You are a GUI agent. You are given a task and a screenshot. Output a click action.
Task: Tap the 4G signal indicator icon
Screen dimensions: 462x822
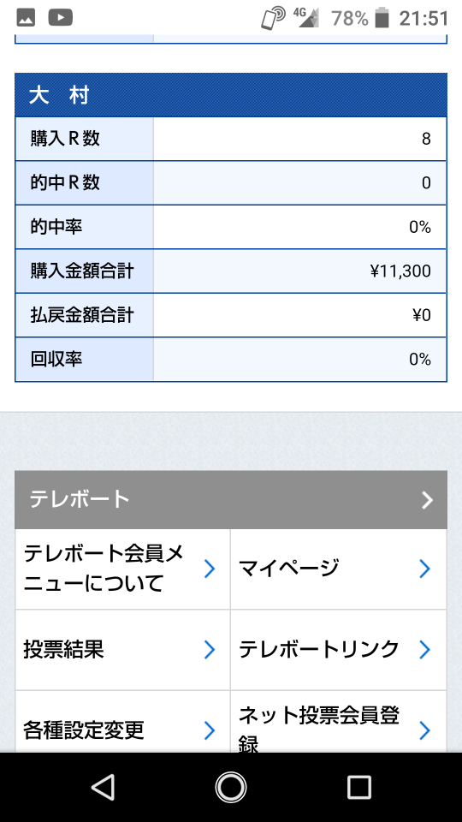306,17
